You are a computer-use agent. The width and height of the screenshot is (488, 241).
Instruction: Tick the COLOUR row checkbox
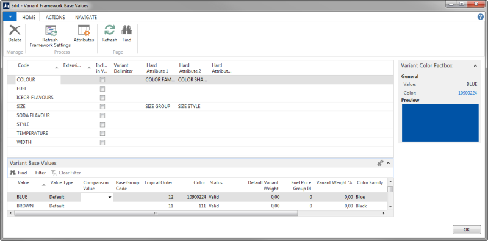102,80
